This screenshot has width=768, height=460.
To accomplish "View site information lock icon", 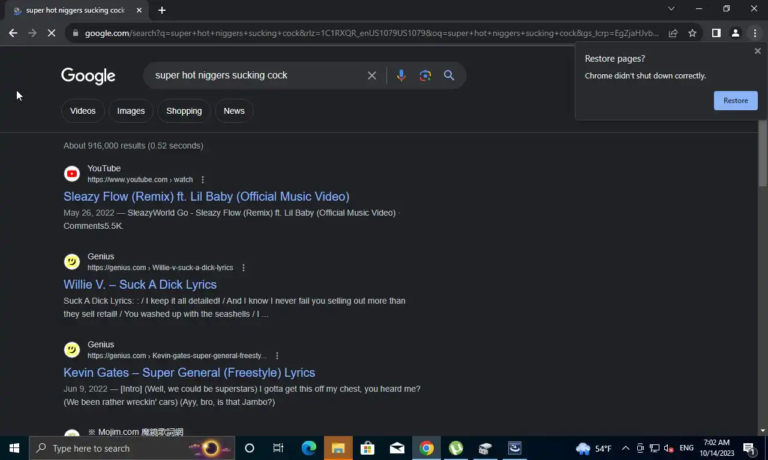I will click(76, 33).
